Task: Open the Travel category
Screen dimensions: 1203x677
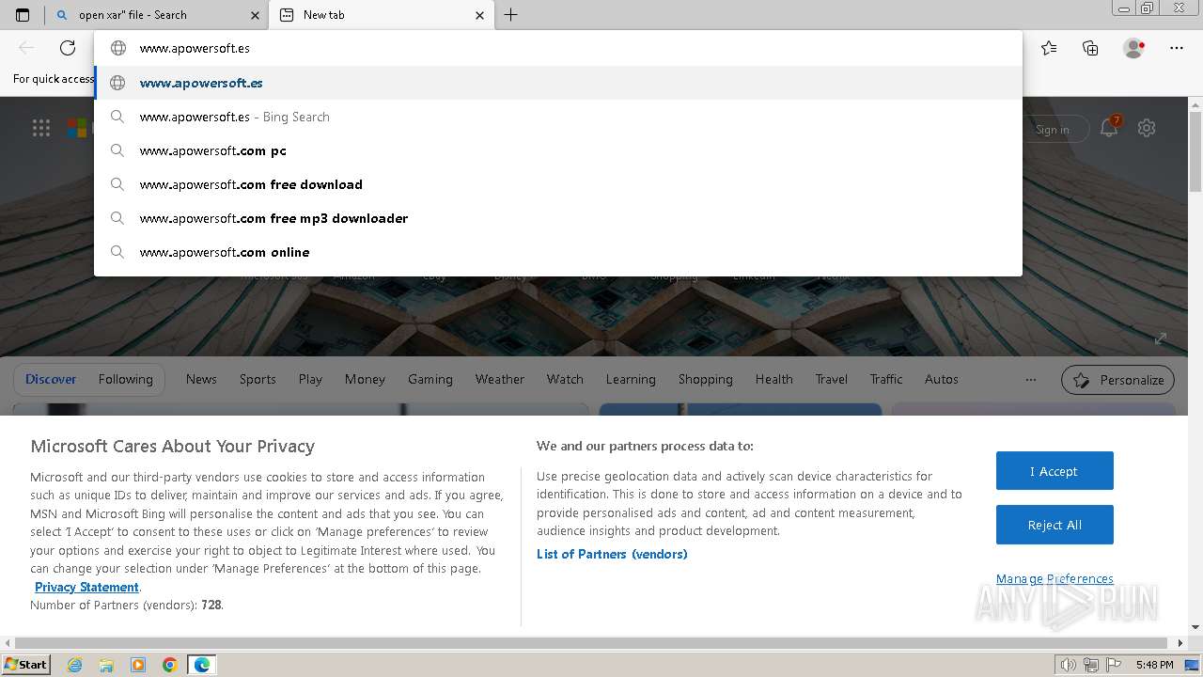Action: click(832, 379)
